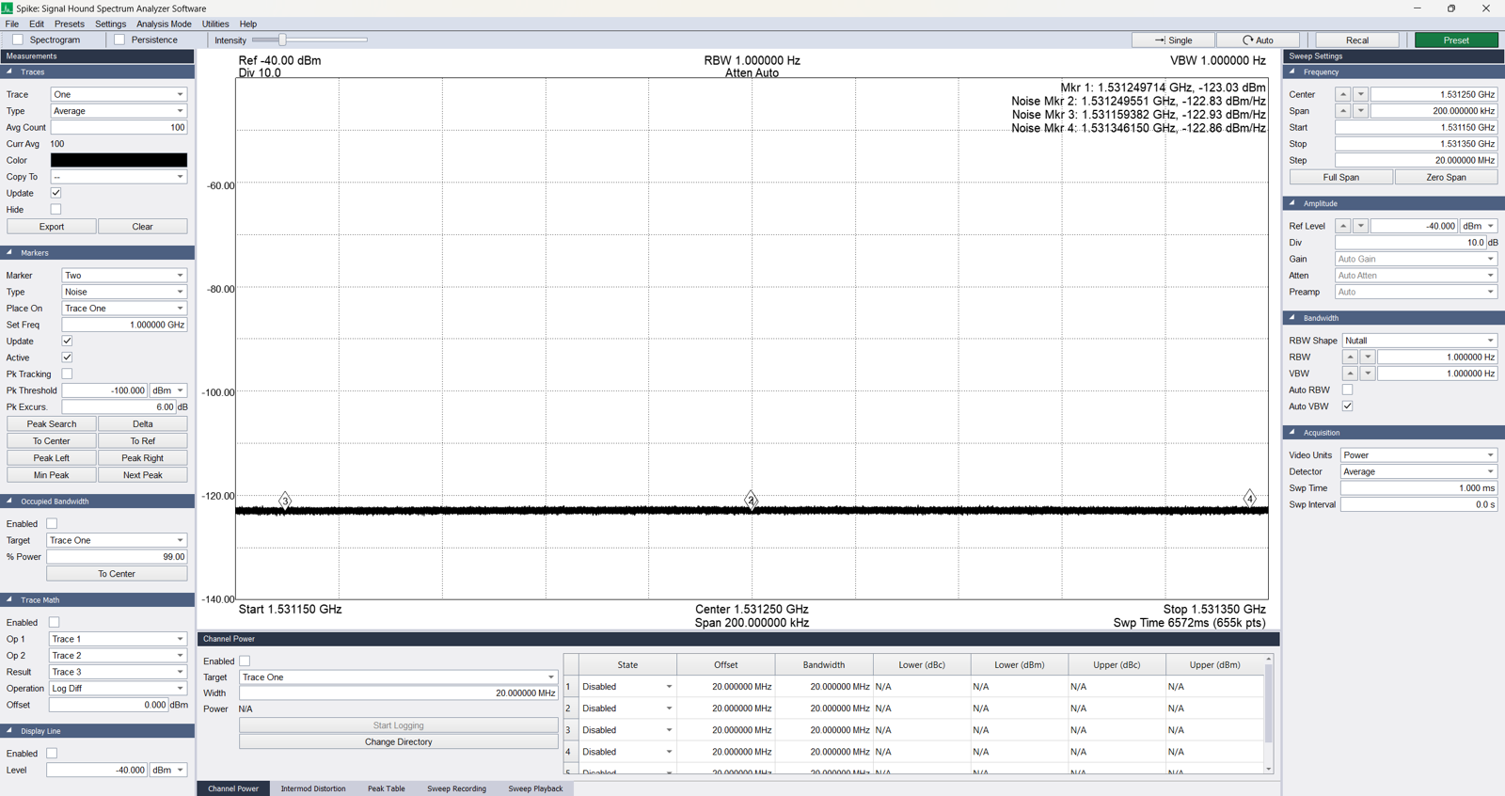Collapse the Traces section triangle

pos(9,72)
